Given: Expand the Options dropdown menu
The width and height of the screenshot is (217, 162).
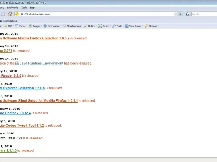Looking at the screenshot, I should tap(158, 26).
